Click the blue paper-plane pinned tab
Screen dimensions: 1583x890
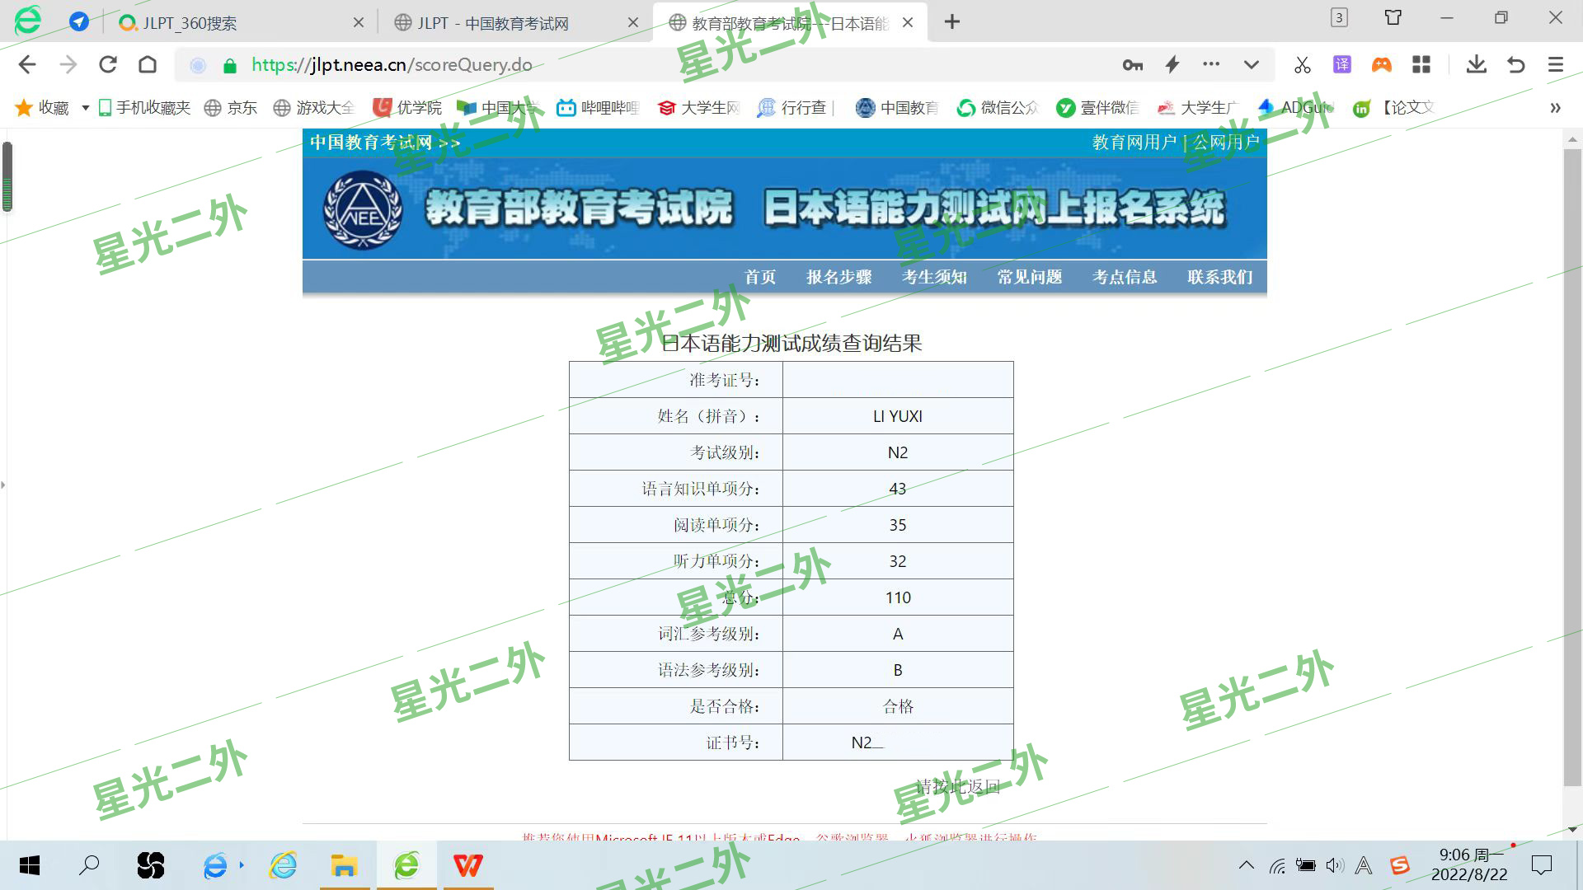79,22
